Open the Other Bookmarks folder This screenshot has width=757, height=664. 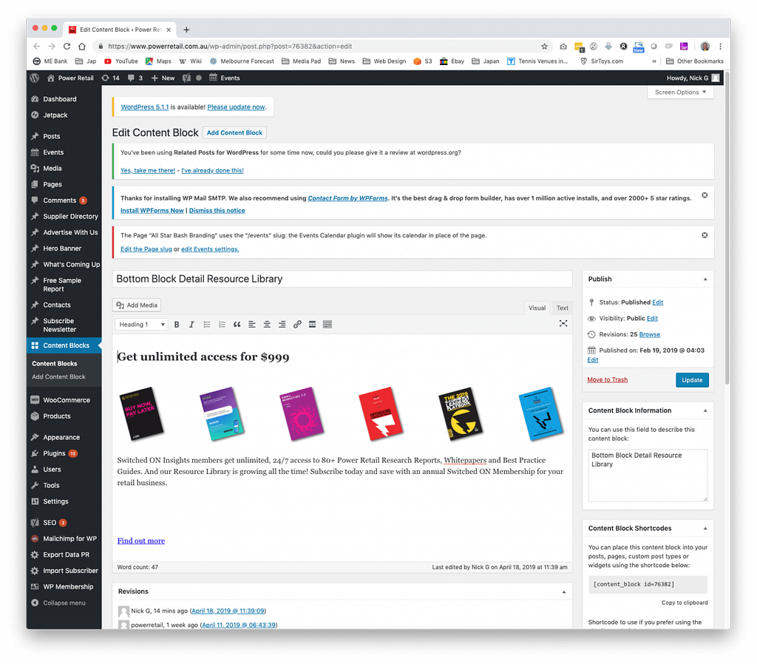pos(694,61)
